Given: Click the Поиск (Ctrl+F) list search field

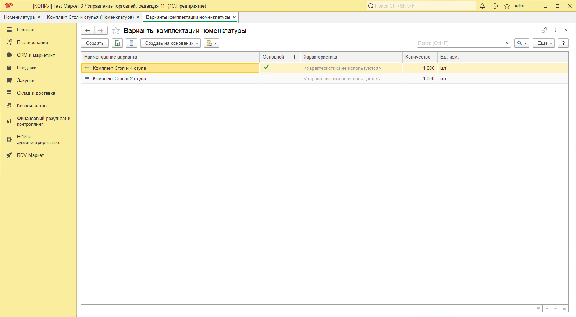Looking at the screenshot, I should pyautogui.click(x=459, y=43).
